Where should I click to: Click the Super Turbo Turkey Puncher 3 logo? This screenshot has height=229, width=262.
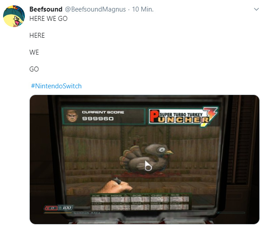tap(183, 117)
